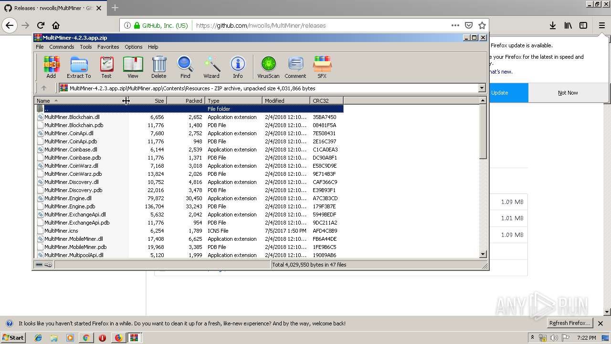Click the Delete recycle bin icon

(x=159, y=67)
